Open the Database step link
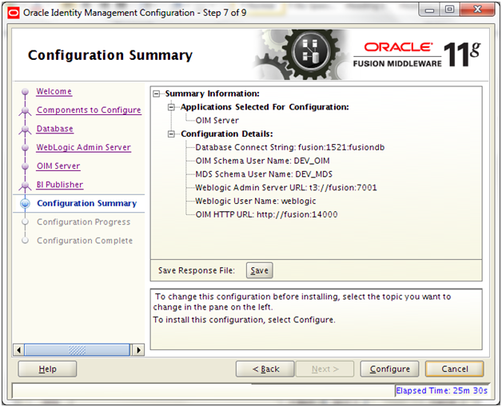 click(x=54, y=129)
